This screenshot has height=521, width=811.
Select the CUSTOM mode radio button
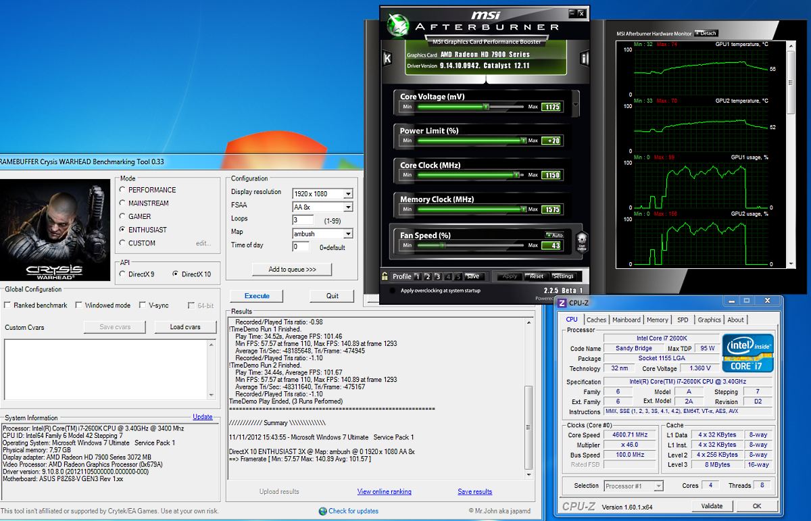(x=122, y=243)
